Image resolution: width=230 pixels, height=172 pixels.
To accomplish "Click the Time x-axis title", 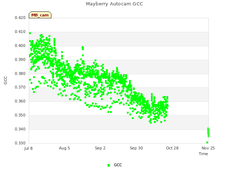I will point(203,154).
